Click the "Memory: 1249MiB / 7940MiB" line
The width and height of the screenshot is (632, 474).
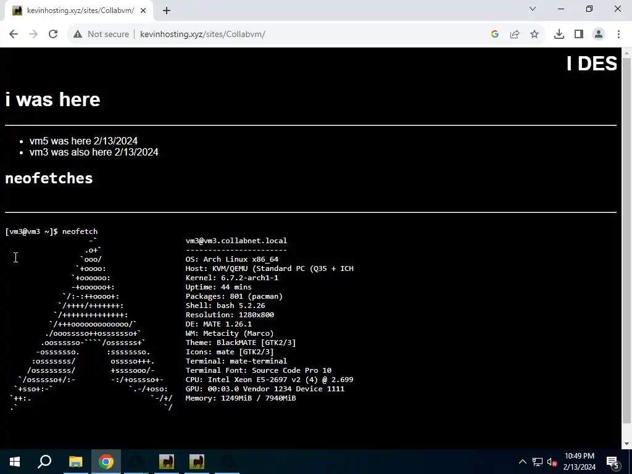pyautogui.click(x=241, y=398)
